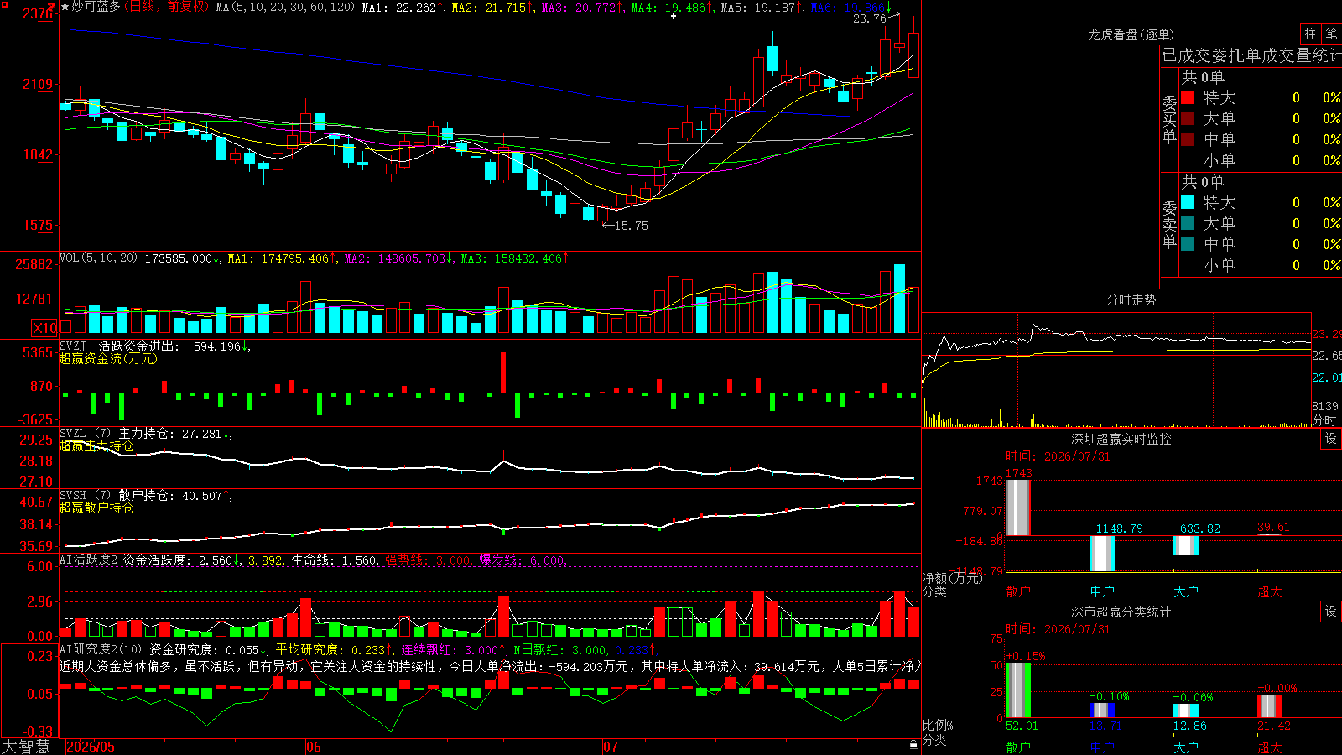Image resolution: width=1342 pixels, height=755 pixels.
Task: Open the SVZL (7) 主力持仓 indicator label
Action: [x=117, y=434]
